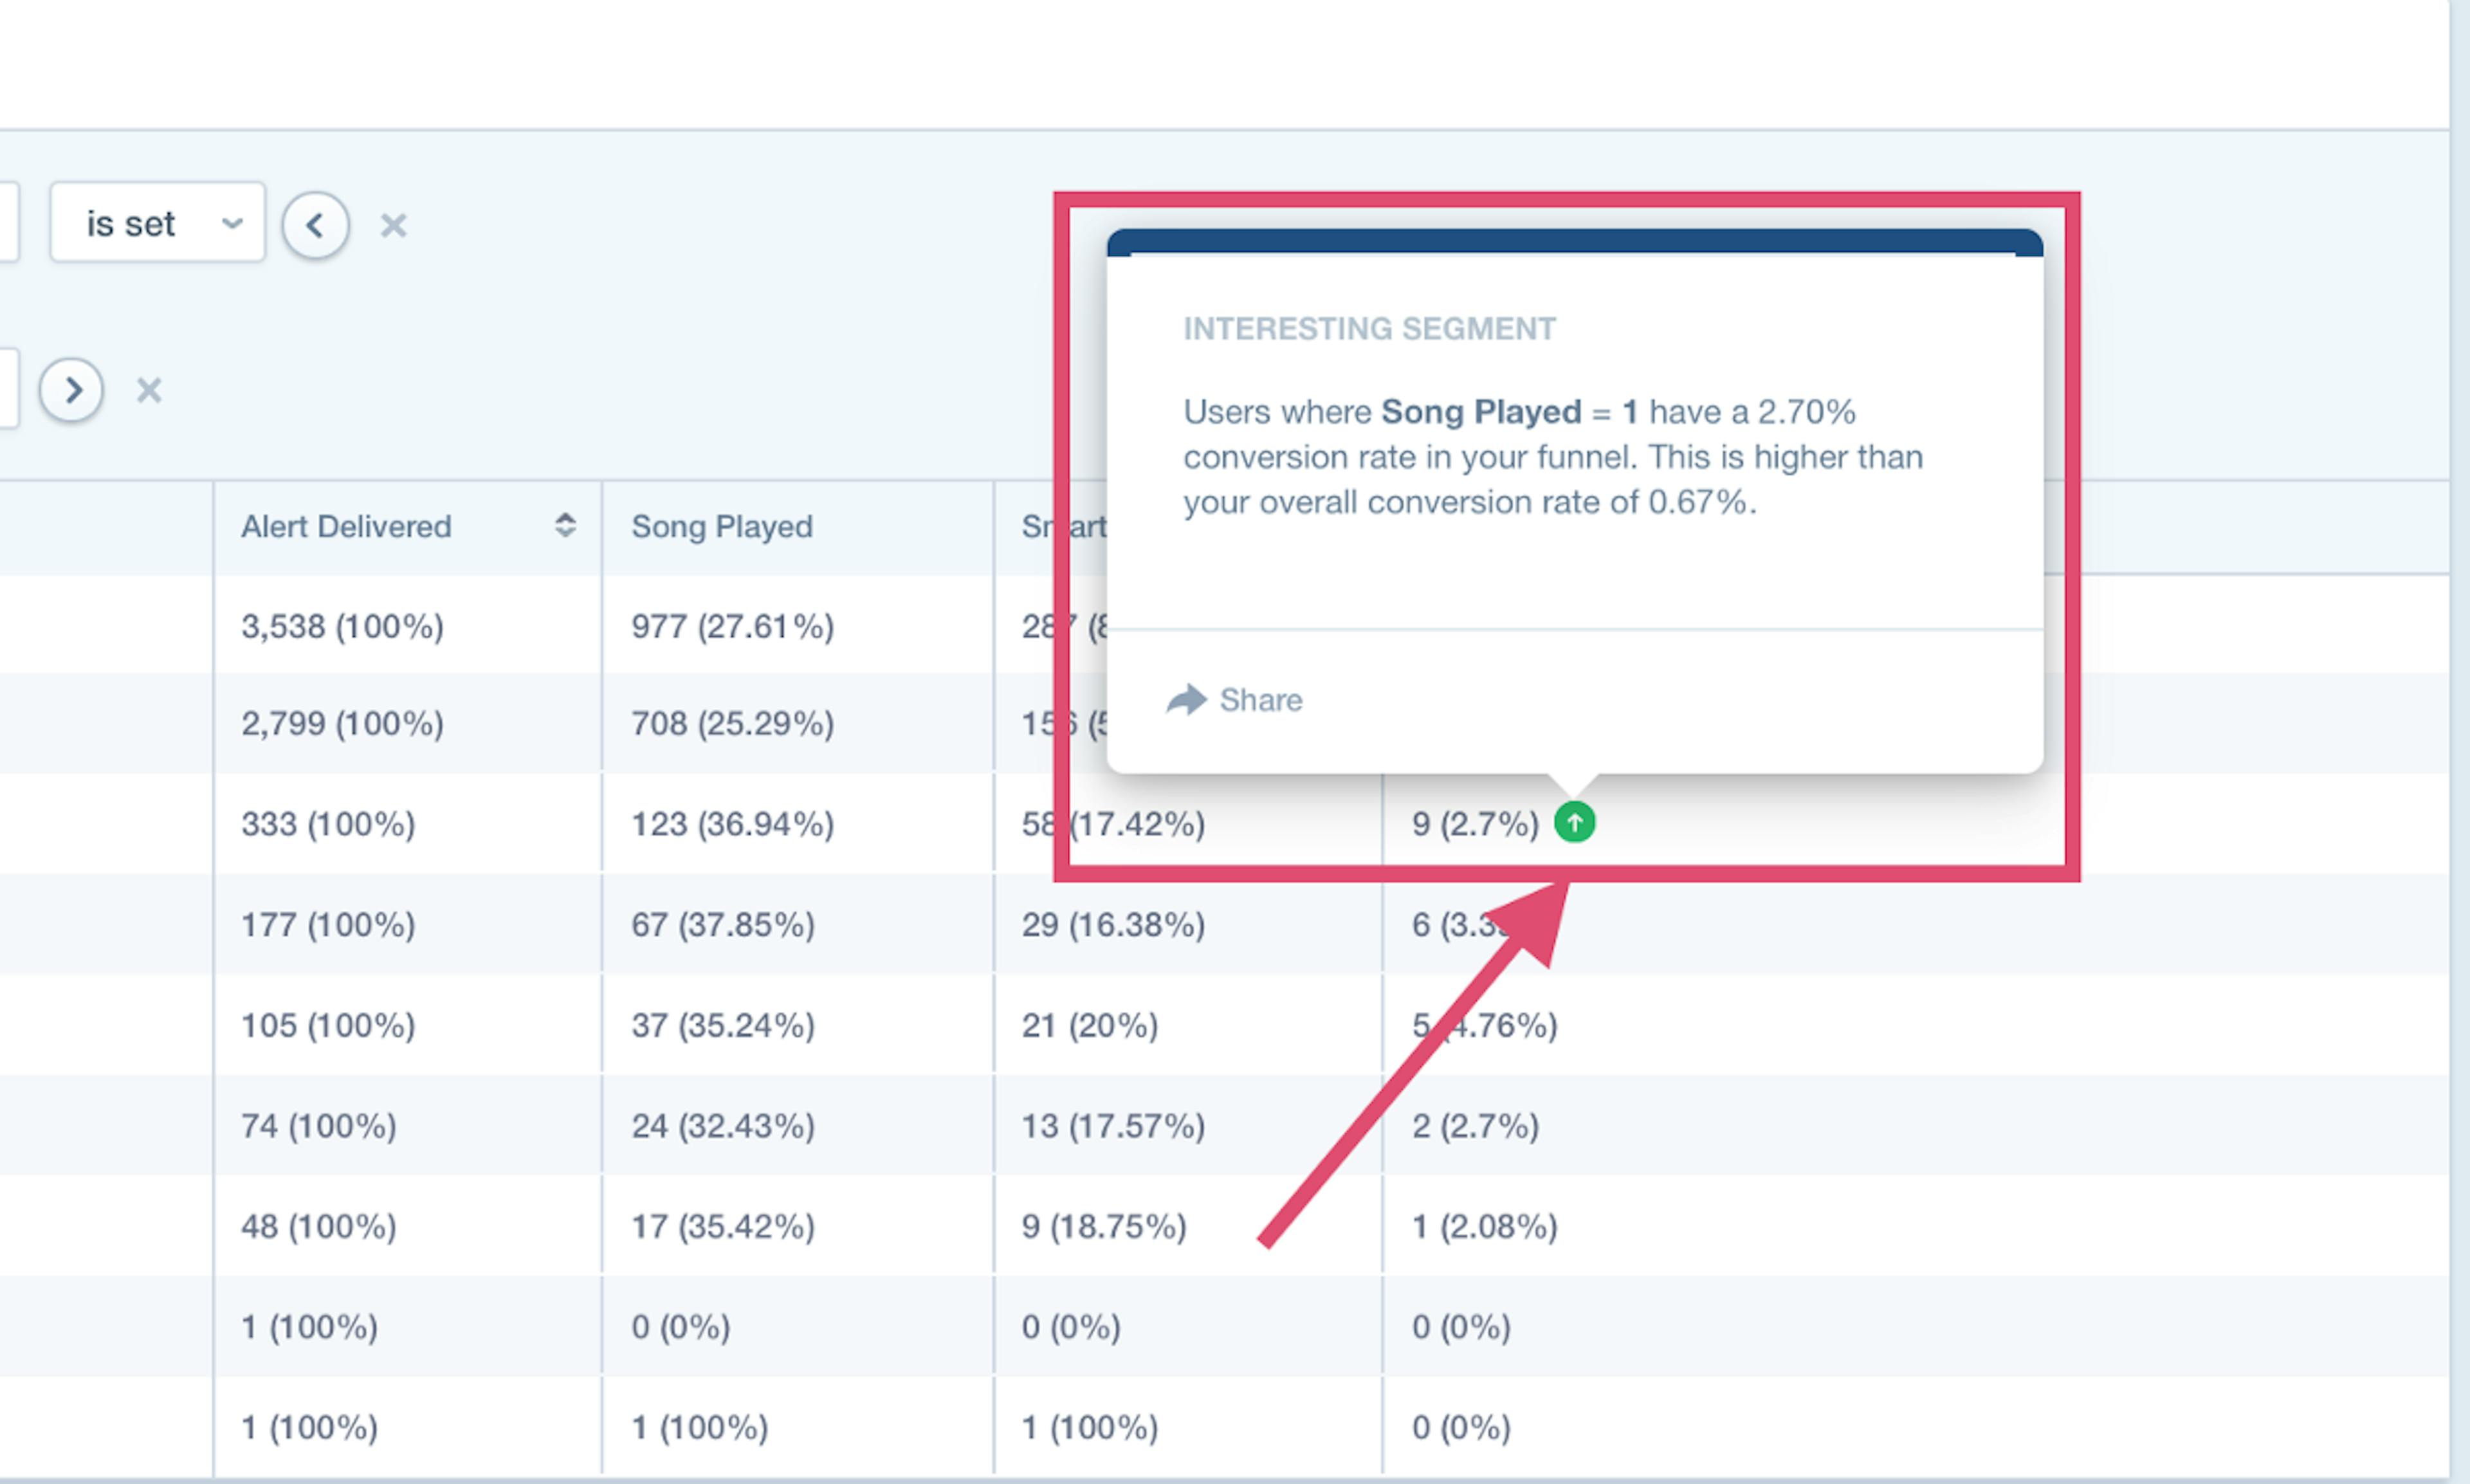Click the 1 (2.08%) cell
Screen dimensions: 2470x1484
(x=1484, y=1226)
